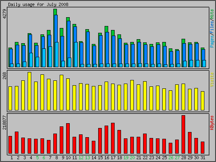This screenshot has height=162, width=216.
Task: Click the tallest yellow Visits bar for day 4
Action: click(30, 91)
